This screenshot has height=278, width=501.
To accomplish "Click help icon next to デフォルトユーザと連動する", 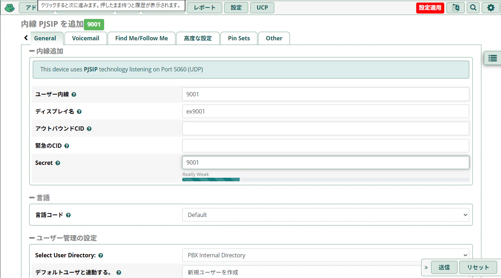I will [119, 273].
